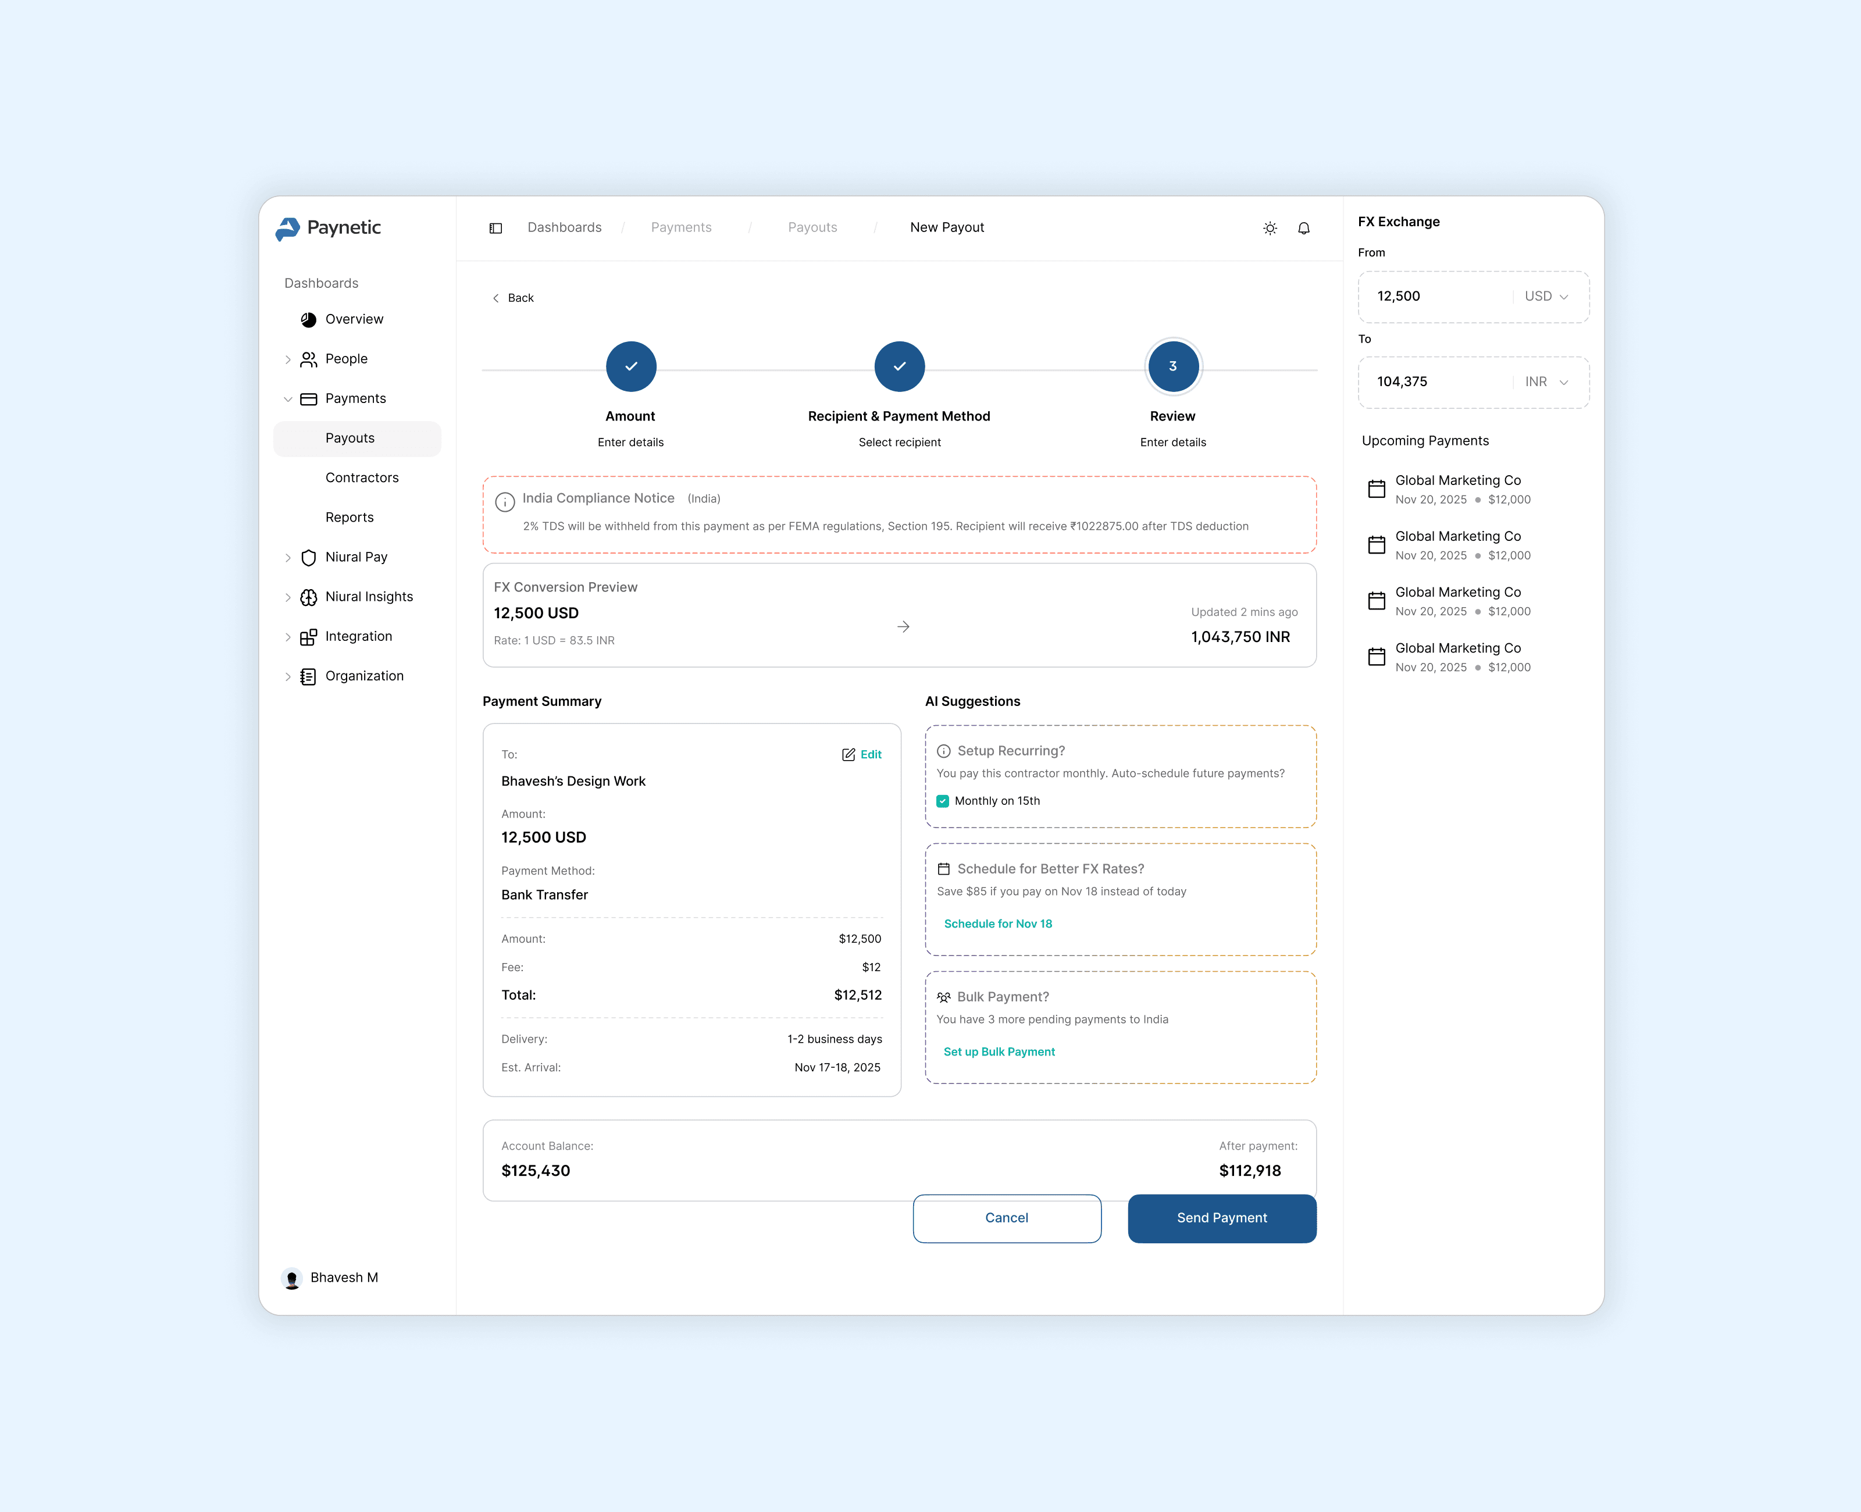This screenshot has height=1512, width=1861.
Task: Switch theme with the sun icon
Action: (x=1270, y=228)
